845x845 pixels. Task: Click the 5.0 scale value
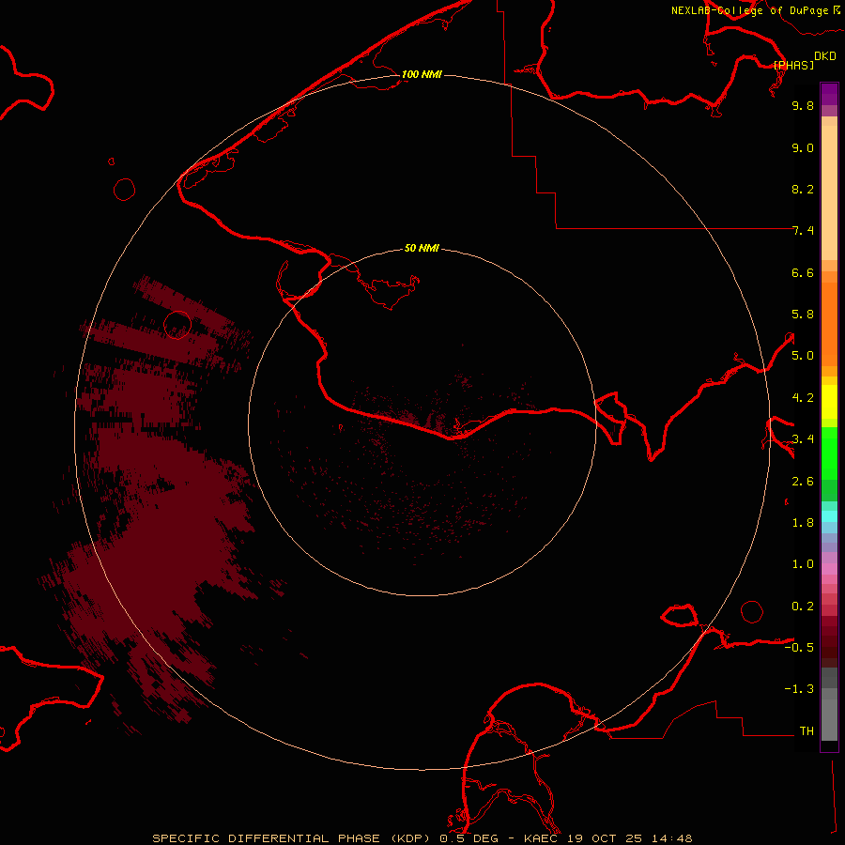(x=803, y=356)
